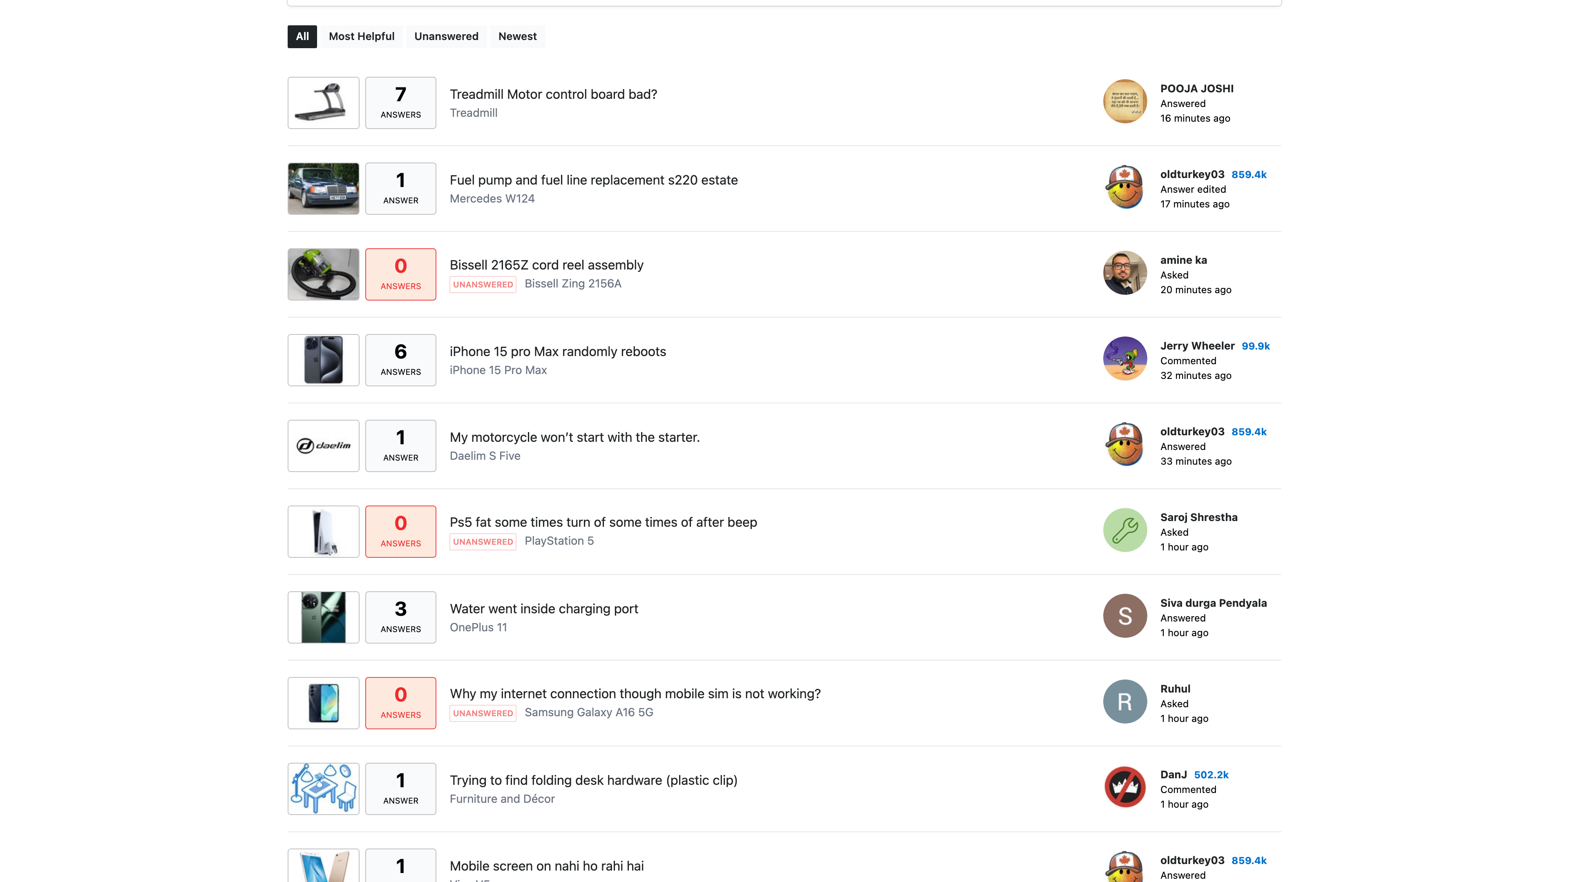Open the Mercedes W124 car thumbnail
1569x882 pixels.
point(324,189)
